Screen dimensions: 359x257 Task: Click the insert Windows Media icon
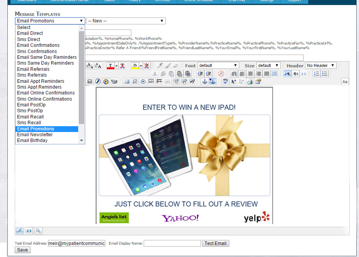coord(106,81)
